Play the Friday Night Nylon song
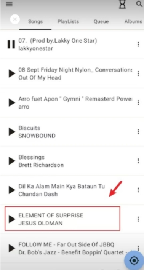The width and height of the screenshot is (144, 270). click(12, 74)
